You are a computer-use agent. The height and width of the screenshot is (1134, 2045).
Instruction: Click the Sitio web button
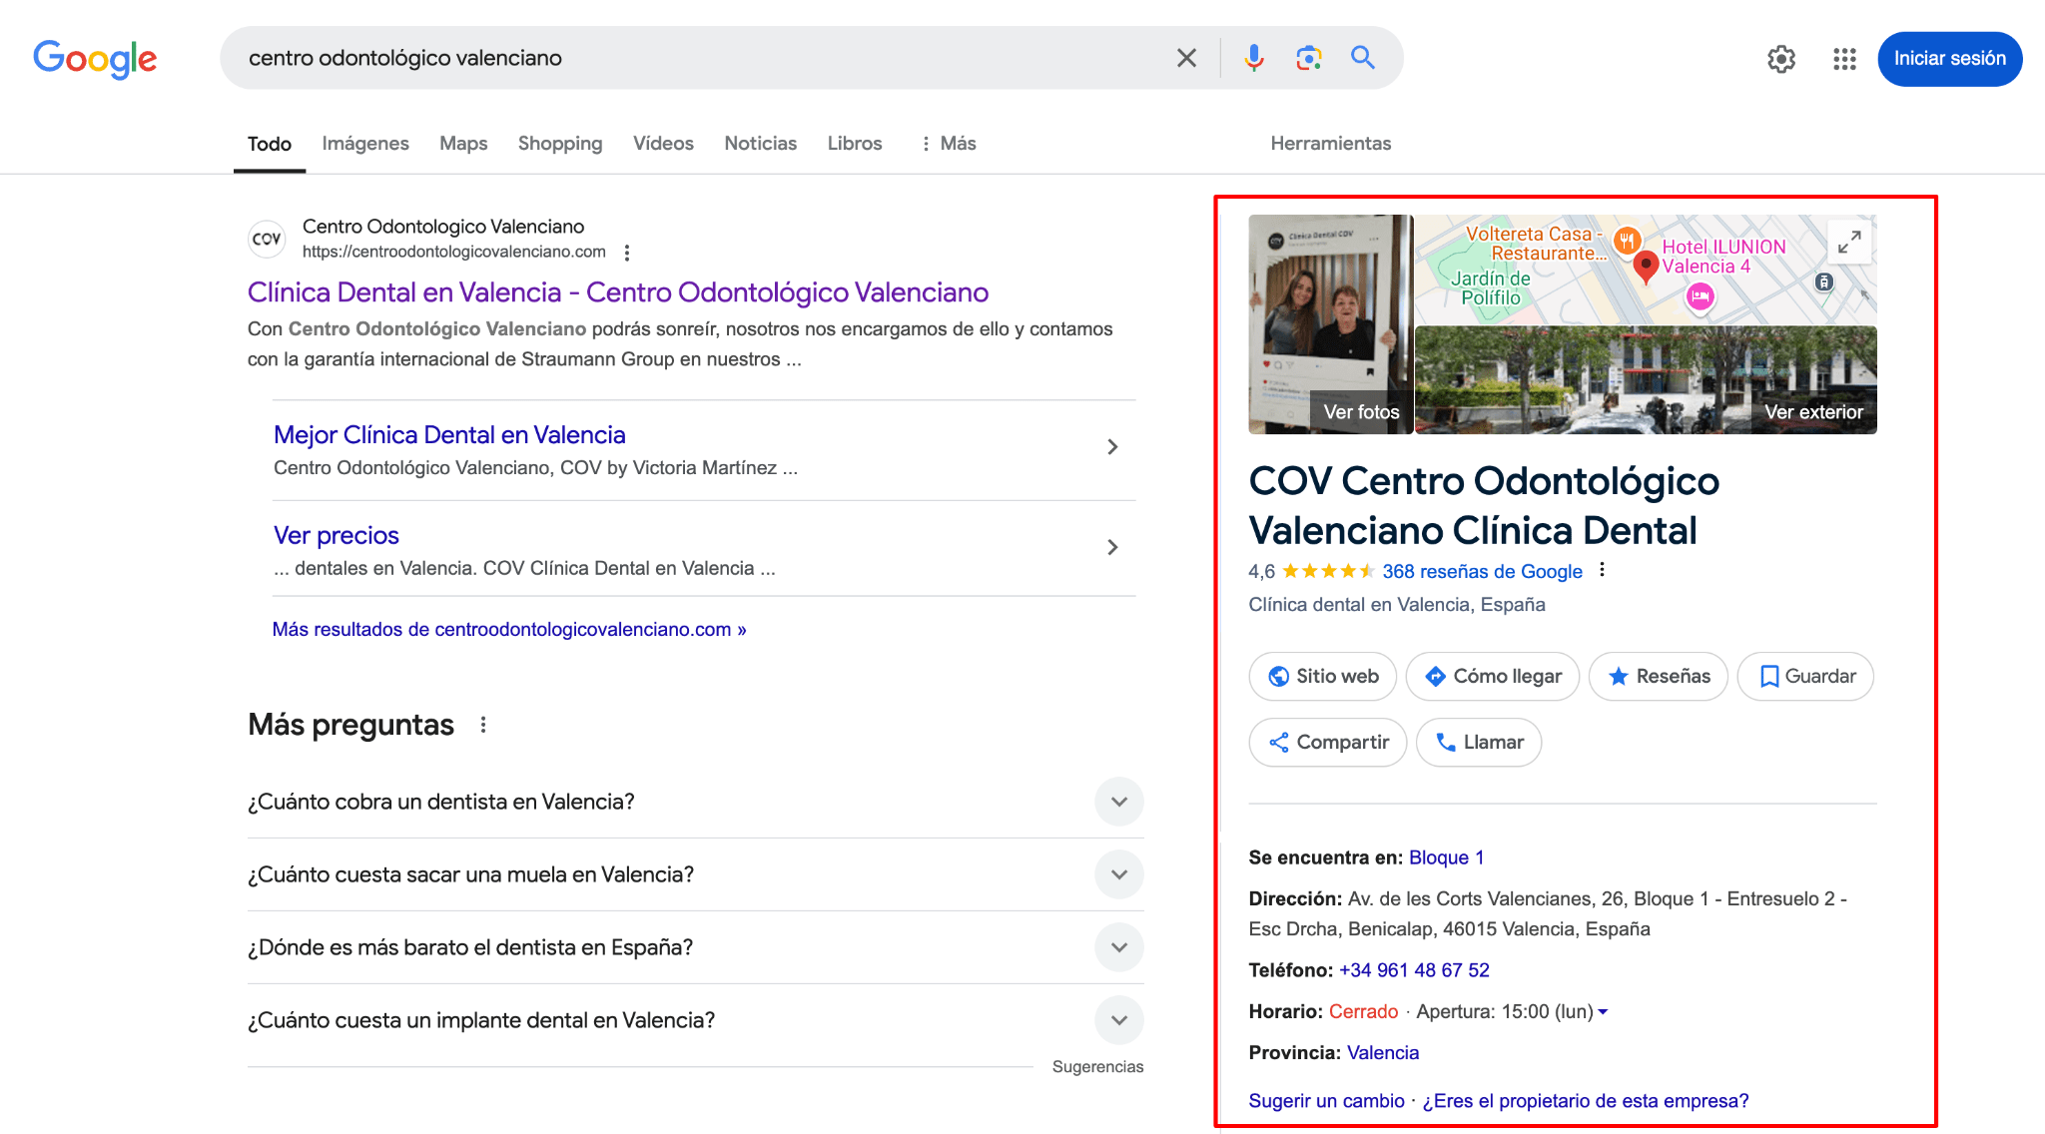tap(1323, 676)
